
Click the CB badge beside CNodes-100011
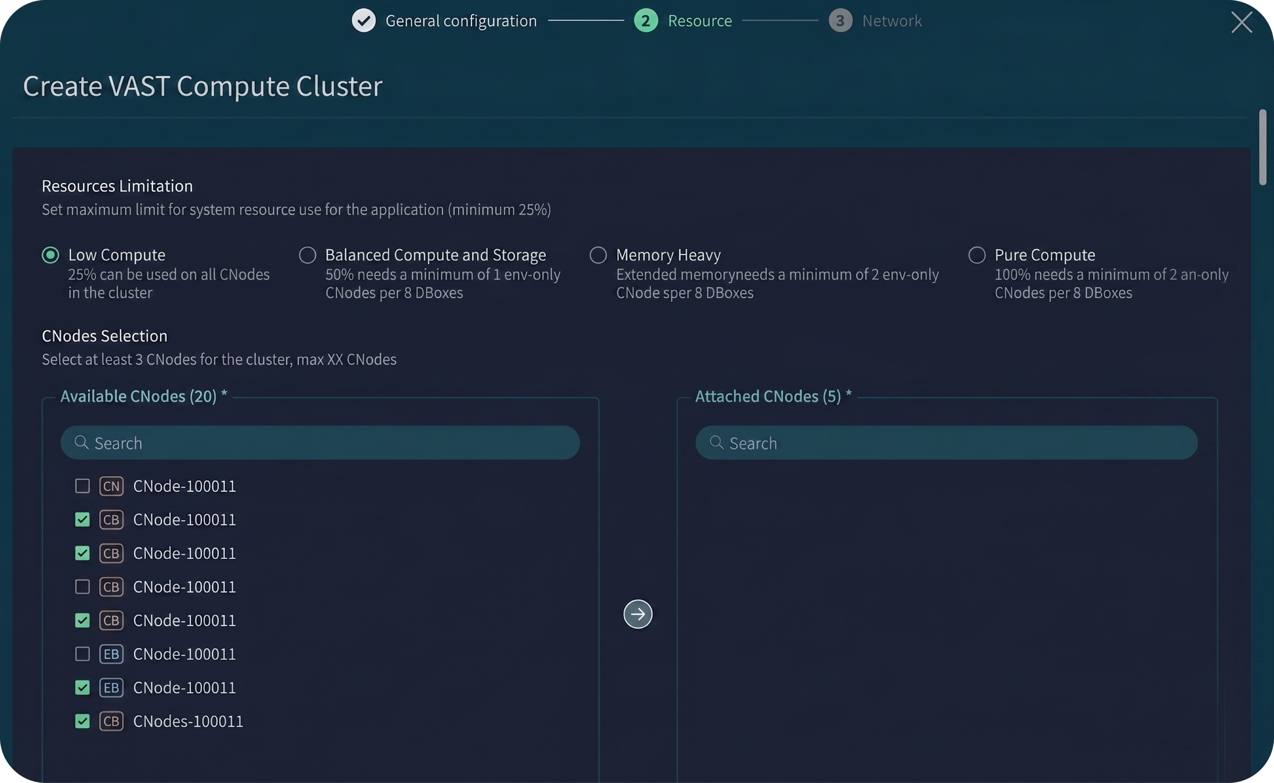click(x=111, y=721)
